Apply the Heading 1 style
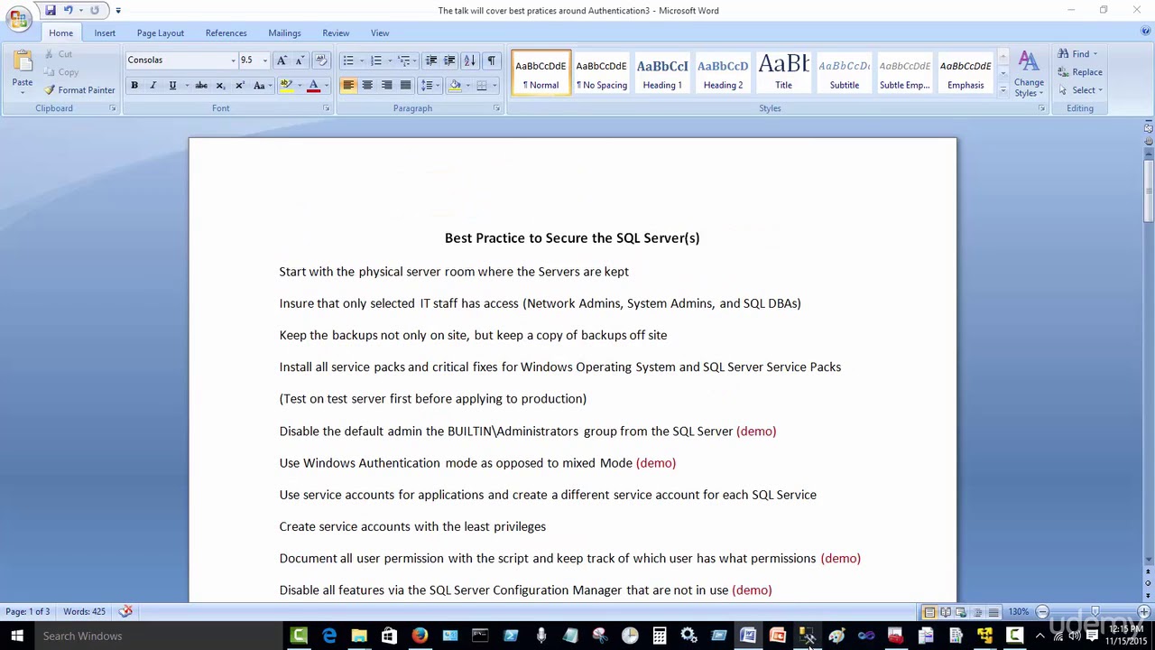The width and height of the screenshot is (1155, 650). 662,73
